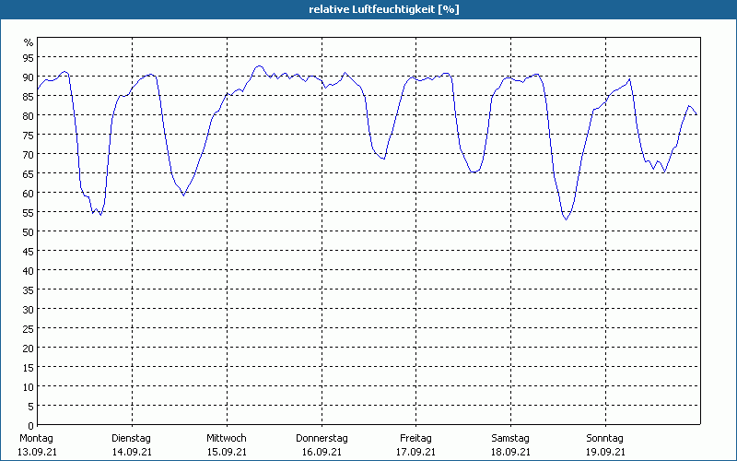The width and height of the screenshot is (737, 461).
Task: Click the y-axis value '5'
Action: point(31,406)
